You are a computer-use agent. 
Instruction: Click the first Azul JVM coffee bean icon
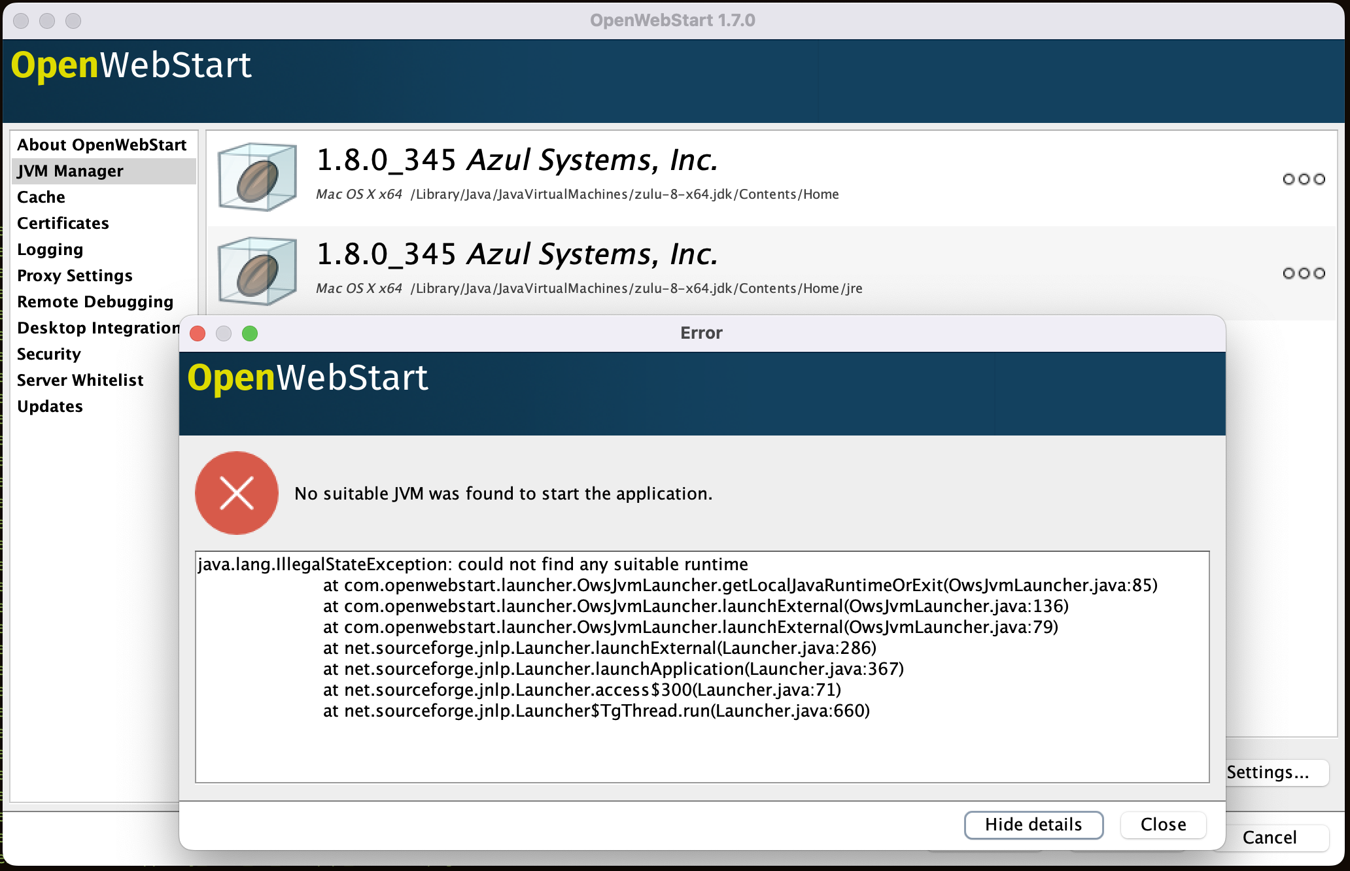tap(257, 177)
